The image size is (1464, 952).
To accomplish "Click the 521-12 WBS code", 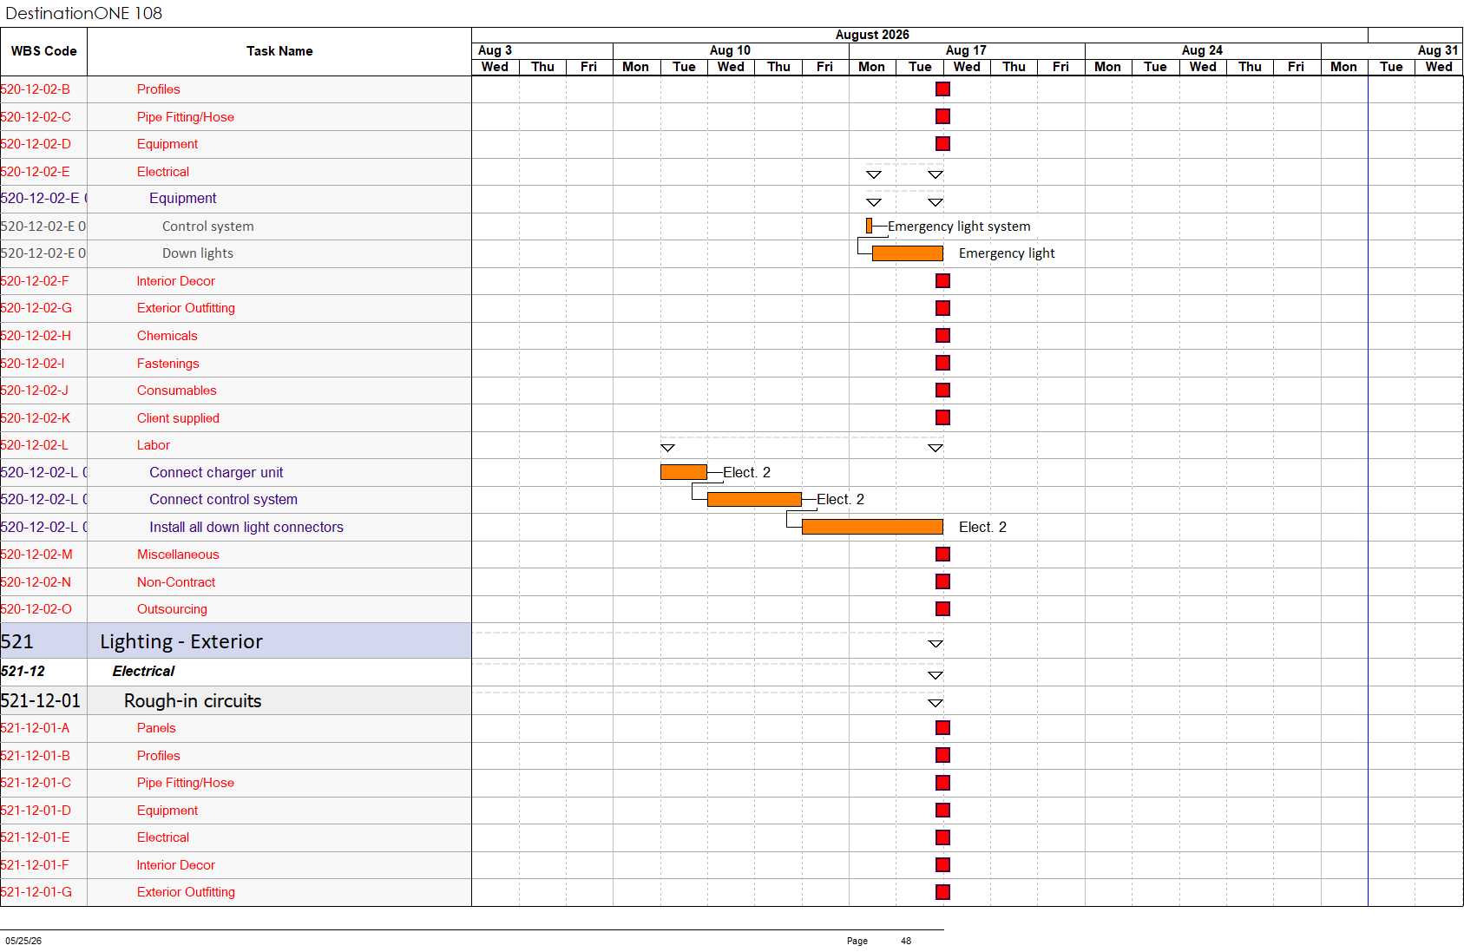I will pos(23,671).
